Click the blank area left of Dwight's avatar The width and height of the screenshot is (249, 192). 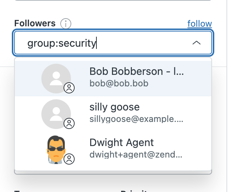coord(28,149)
